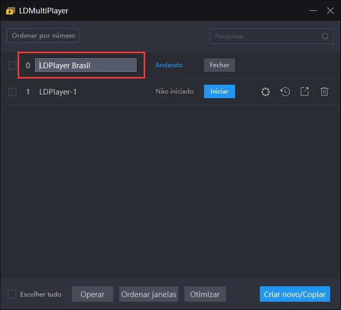Open backup/restore clock icon for LDPlayer-1
This screenshot has height=310, width=341.
285,91
